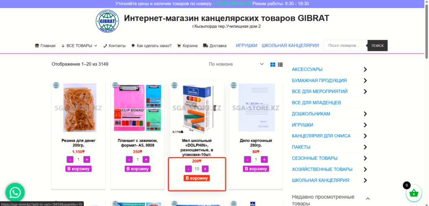Open Доставка page
429x206 pixels.
(x=215, y=46)
